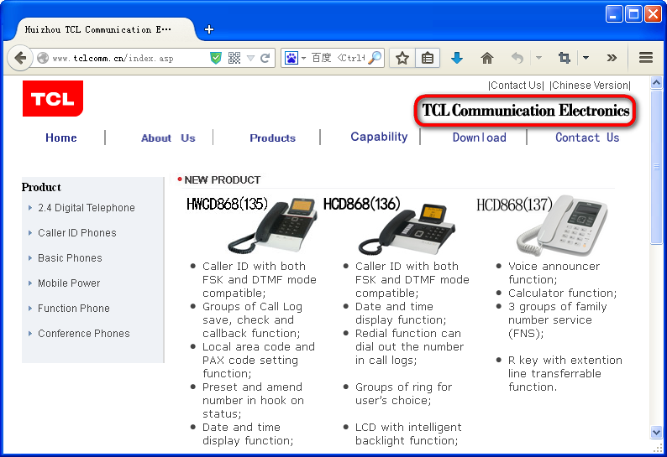667x457 pixels.
Task: Click the top Contact Us link
Action: (516, 86)
